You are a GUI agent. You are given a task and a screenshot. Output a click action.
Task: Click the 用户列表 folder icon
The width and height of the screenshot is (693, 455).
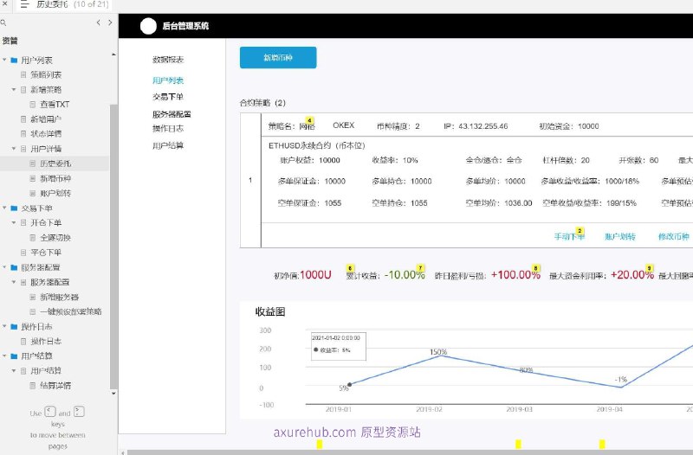coord(14,60)
